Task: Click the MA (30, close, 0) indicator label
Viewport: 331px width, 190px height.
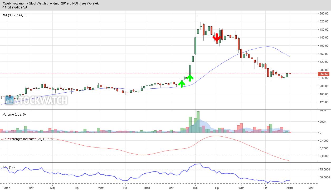Action: point(15,15)
